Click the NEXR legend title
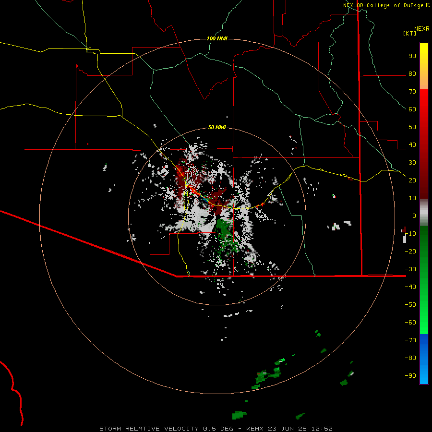This screenshot has width=432, height=432. pos(422,29)
